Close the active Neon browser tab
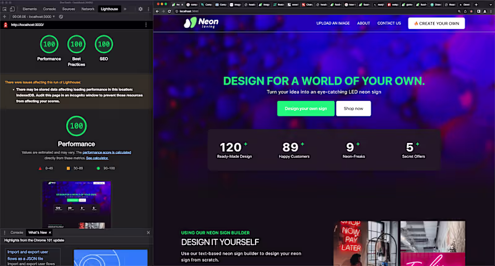Image resolution: width=495 pixels, height=266 pixels. 182,4
